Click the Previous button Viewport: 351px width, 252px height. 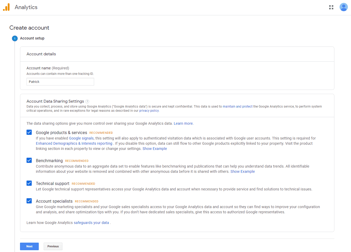tap(53, 246)
